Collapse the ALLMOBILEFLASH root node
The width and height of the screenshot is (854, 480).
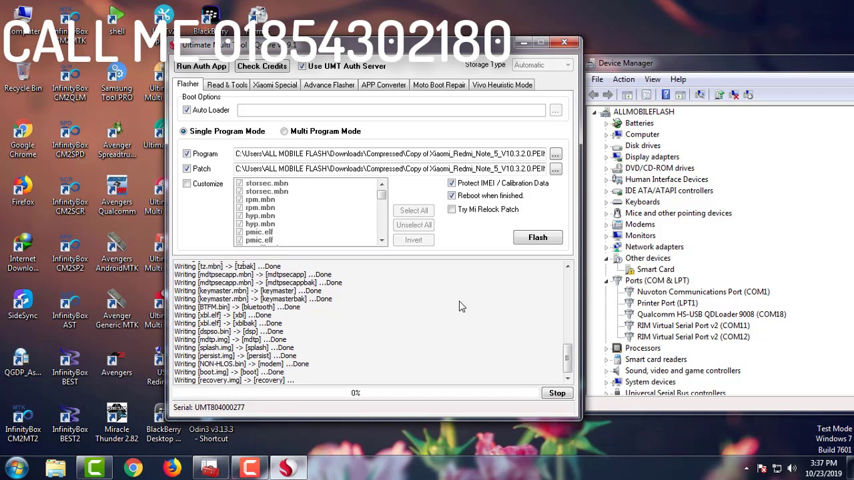[x=594, y=112]
